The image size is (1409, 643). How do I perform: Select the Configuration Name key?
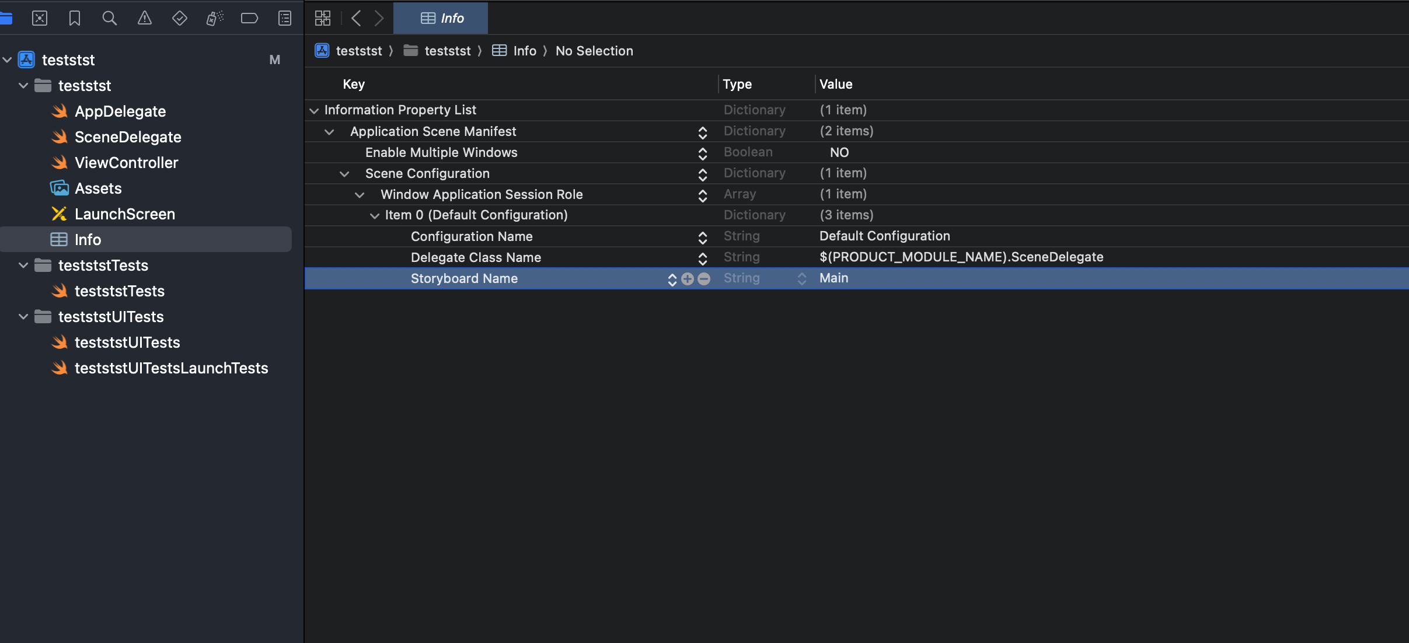[472, 236]
